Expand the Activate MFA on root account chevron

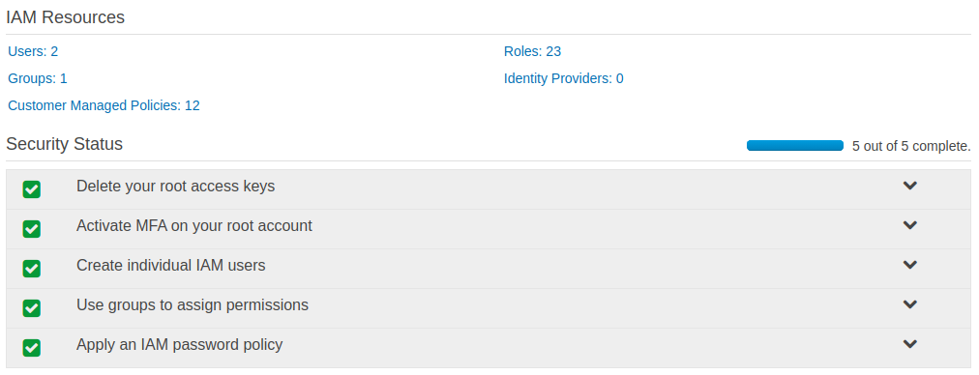pyautogui.click(x=910, y=225)
